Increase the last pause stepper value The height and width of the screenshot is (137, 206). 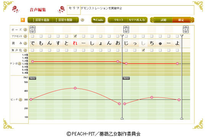coord(186,27)
